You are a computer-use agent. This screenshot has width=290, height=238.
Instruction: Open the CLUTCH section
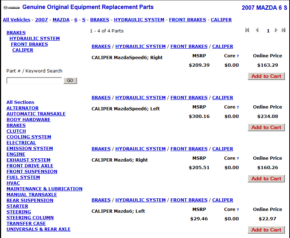(16, 131)
